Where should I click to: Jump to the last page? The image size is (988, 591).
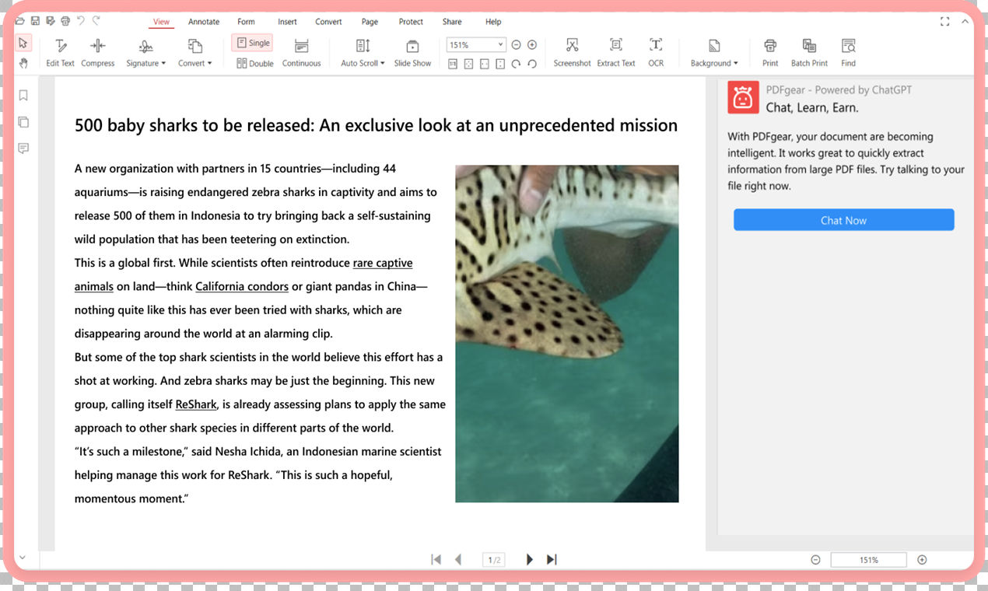[552, 559]
